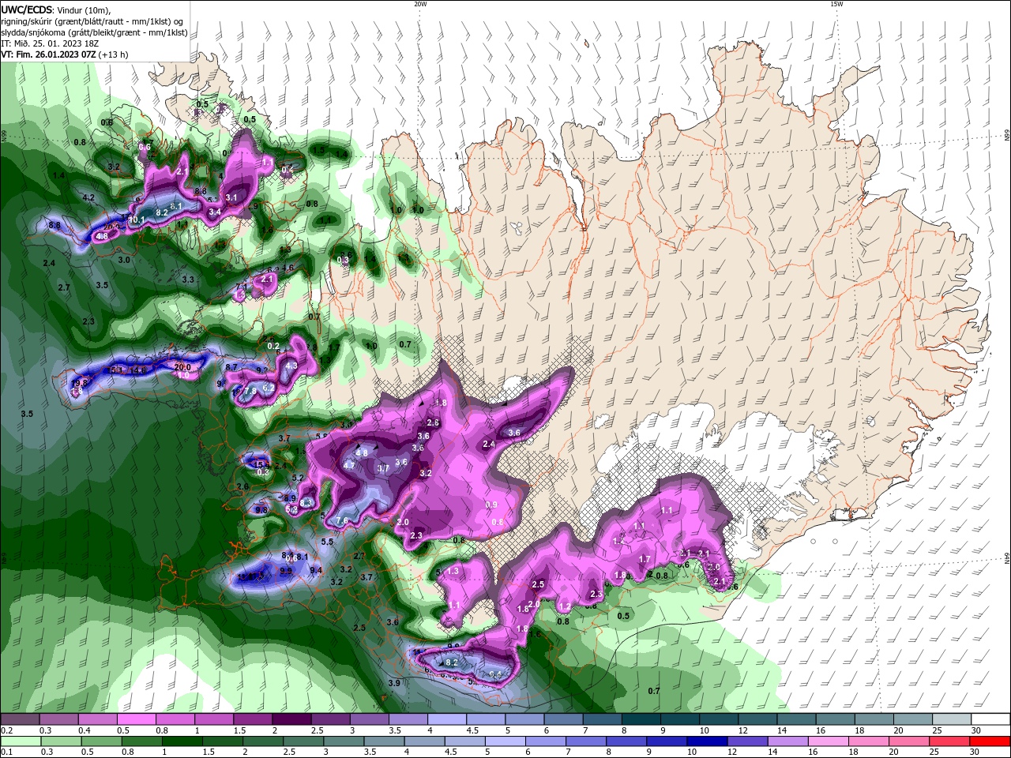This screenshot has width=1011, height=758.
Task: Click the white '1.2' snowfall value
Action: (565, 606)
